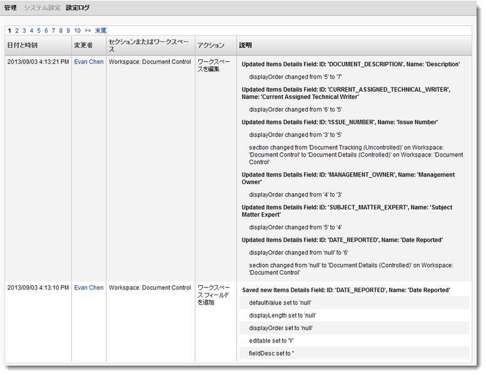The width and height of the screenshot is (486, 375).
Task: Select Workspace: Document Control in first row
Action: click(149, 62)
